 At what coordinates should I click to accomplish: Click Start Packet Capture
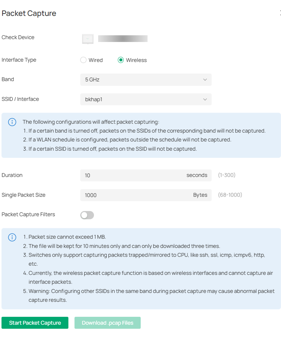(x=35, y=323)
